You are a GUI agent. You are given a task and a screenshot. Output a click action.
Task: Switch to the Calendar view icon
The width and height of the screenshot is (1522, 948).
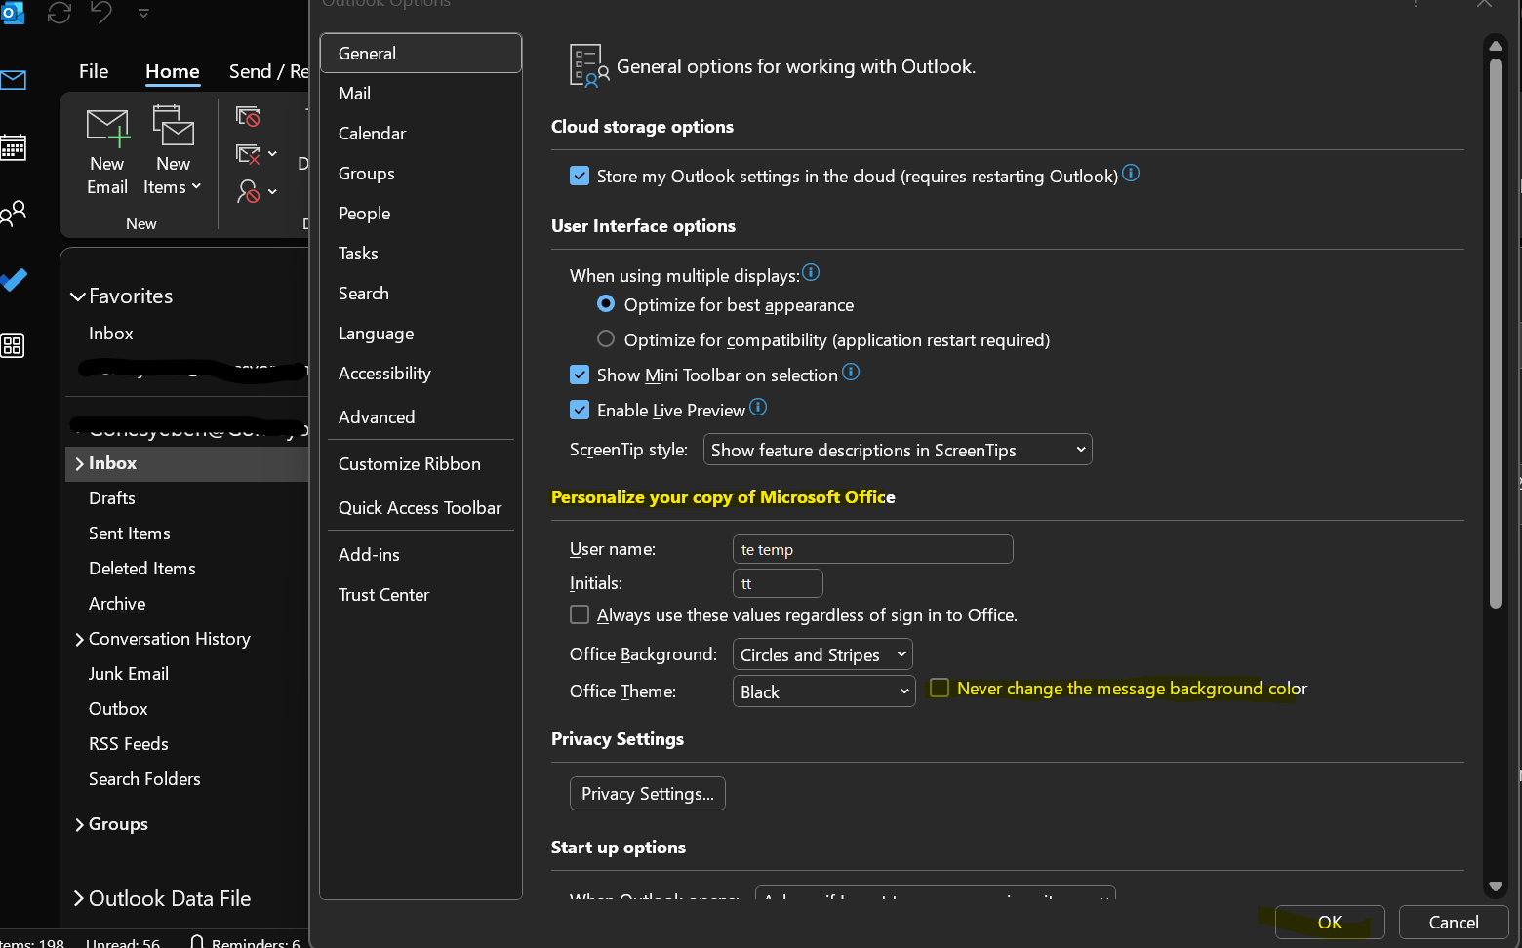coord(15,147)
